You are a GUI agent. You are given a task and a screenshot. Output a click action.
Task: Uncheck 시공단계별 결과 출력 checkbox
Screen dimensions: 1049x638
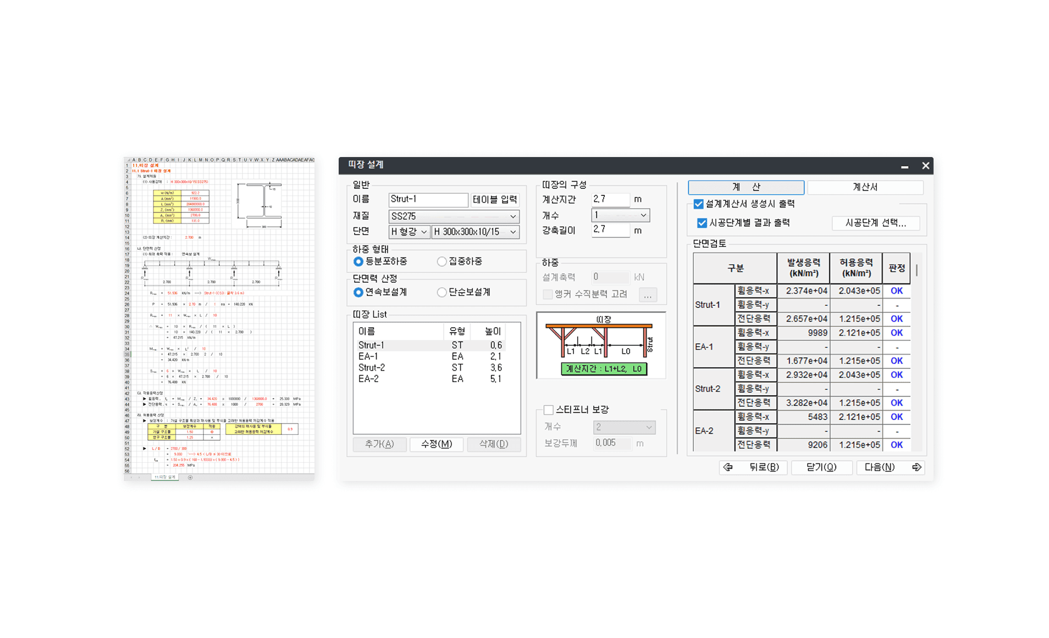point(702,223)
